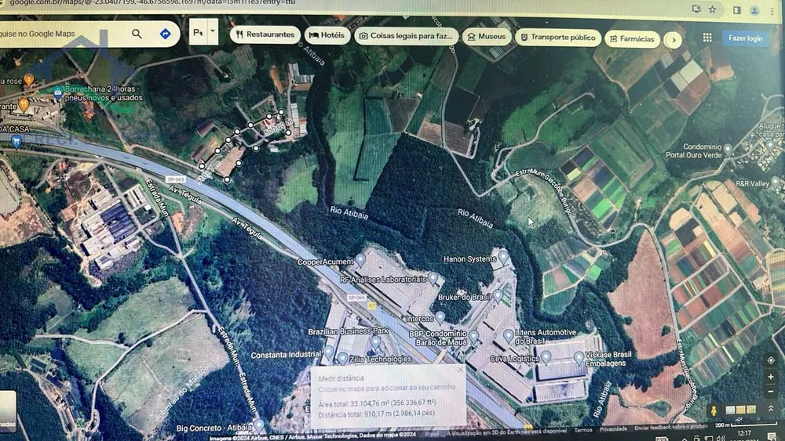Open the Pt language dropdown arrow
Image resolution: width=785 pixels, height=441 pixels.
tap(213, 31)
